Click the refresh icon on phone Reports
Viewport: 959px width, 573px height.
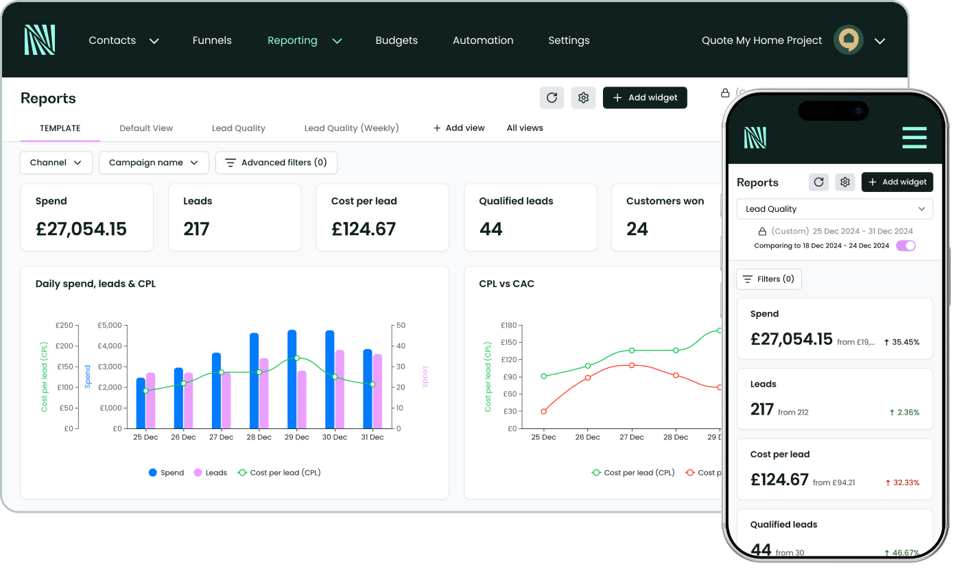click(818, 182)
